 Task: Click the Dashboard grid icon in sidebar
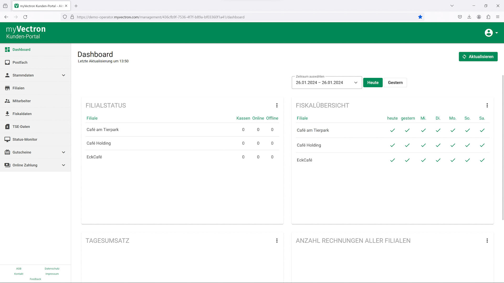pyautogui.click(x=7, y=50)
